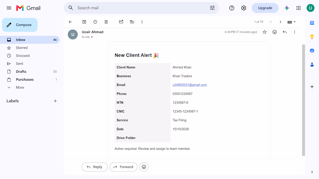Add emoji reaction in message header
The height and width of the screenshot is (179, 319).
[275, 32]
